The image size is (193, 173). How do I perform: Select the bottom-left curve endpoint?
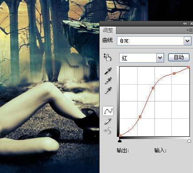click(120, 135)
